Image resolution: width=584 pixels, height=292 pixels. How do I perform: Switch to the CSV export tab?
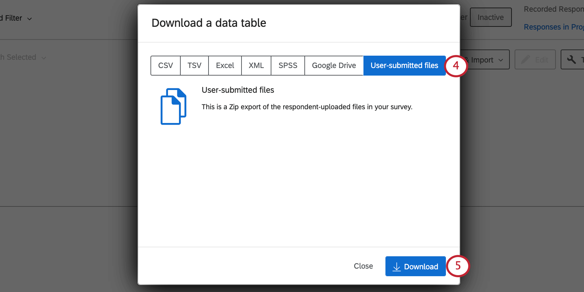tap(165, 65)
